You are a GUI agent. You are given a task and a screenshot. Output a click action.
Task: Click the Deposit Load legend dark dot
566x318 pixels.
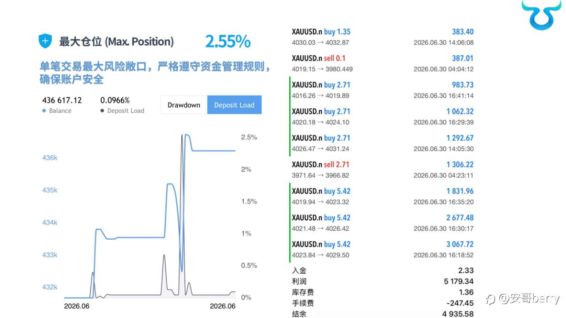point(102,111)
